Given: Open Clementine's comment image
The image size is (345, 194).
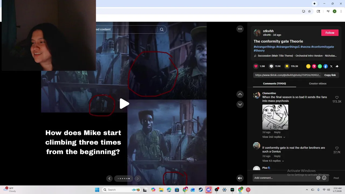Looking at the screenshot, I should pos(275,117).
